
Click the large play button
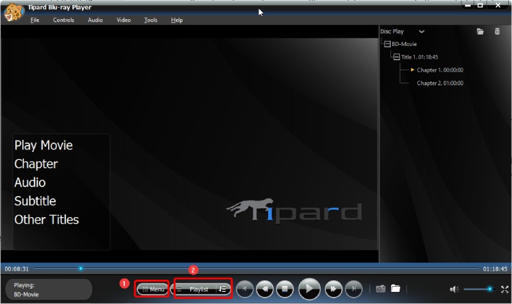[309, 289]
